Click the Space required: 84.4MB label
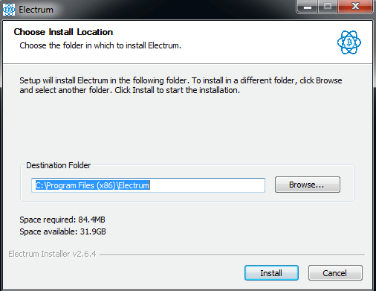This screenshot has height=291, width=376. point(62,220)
